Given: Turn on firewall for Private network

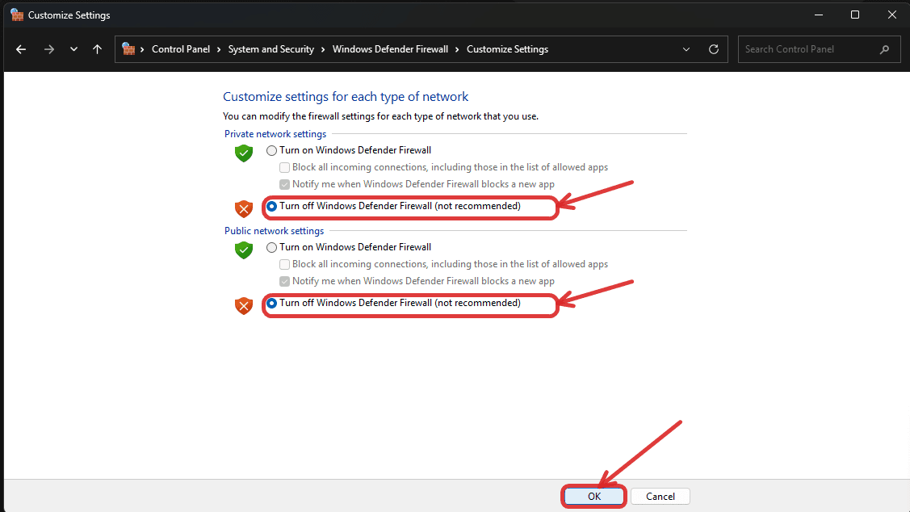Looking at the screenshot, I should click(x=271, y=151).
